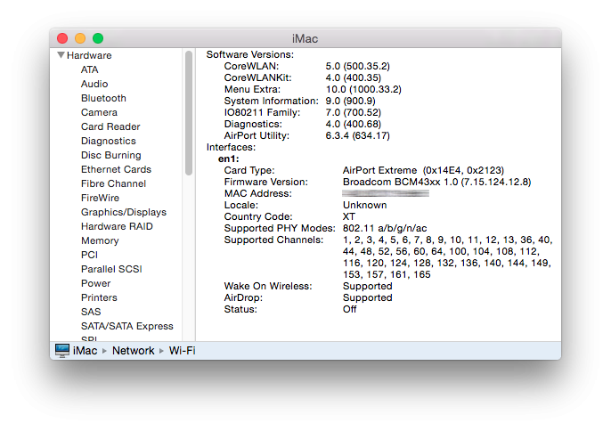The height and width of the screenshot is (431, 611).
Task: Open Disc Burning in the sidebar
Action: (111, 155)
